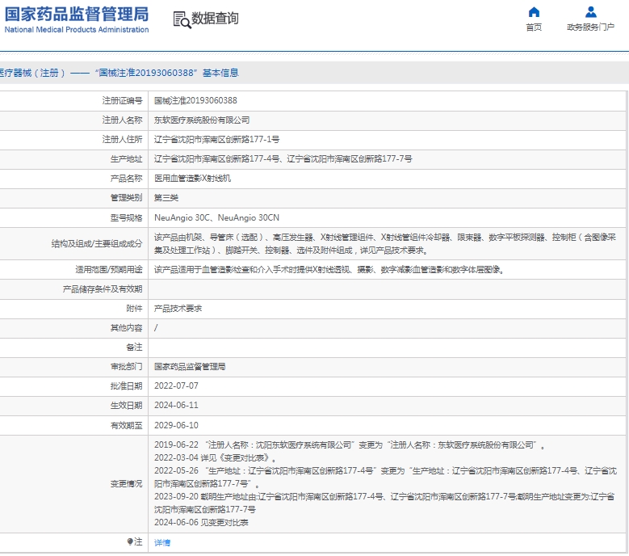Click the 注册人住所 label
629x556 pixels.
pos(122,139)
